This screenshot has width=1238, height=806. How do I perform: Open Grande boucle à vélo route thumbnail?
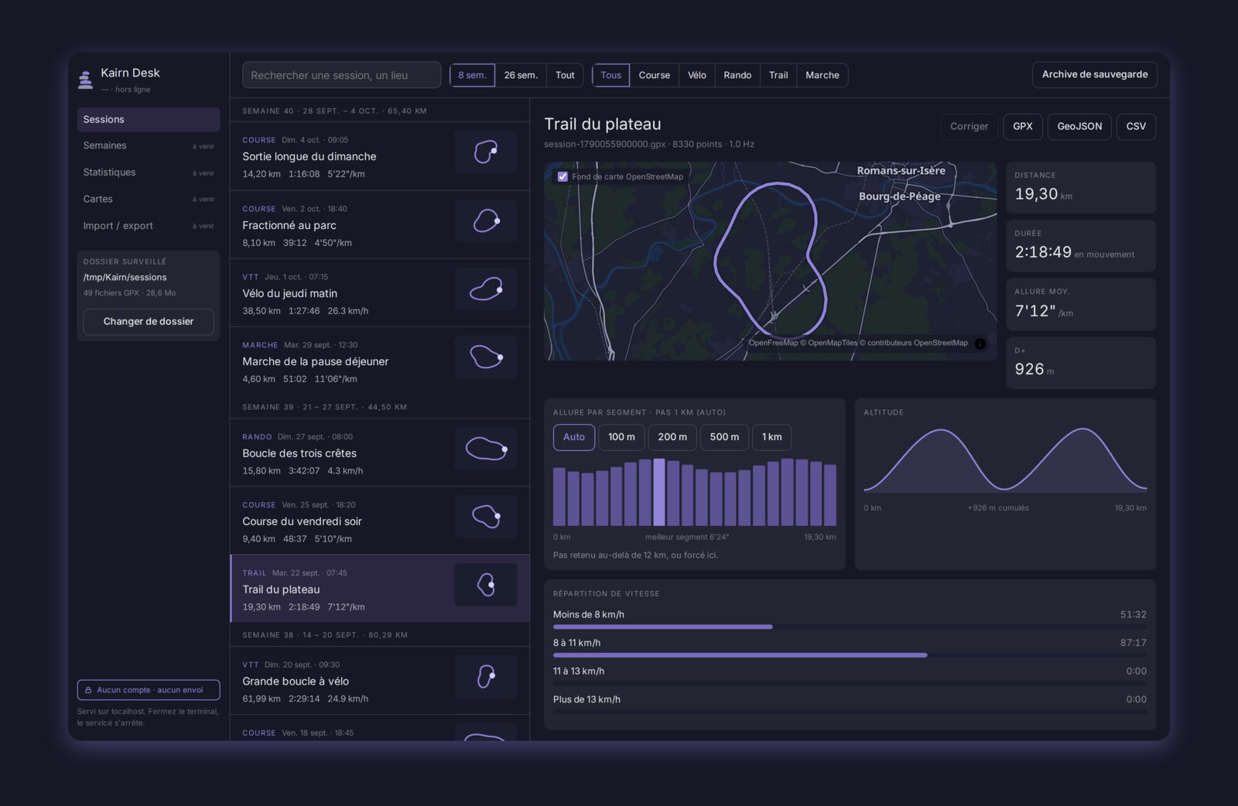tap(486, 676)
